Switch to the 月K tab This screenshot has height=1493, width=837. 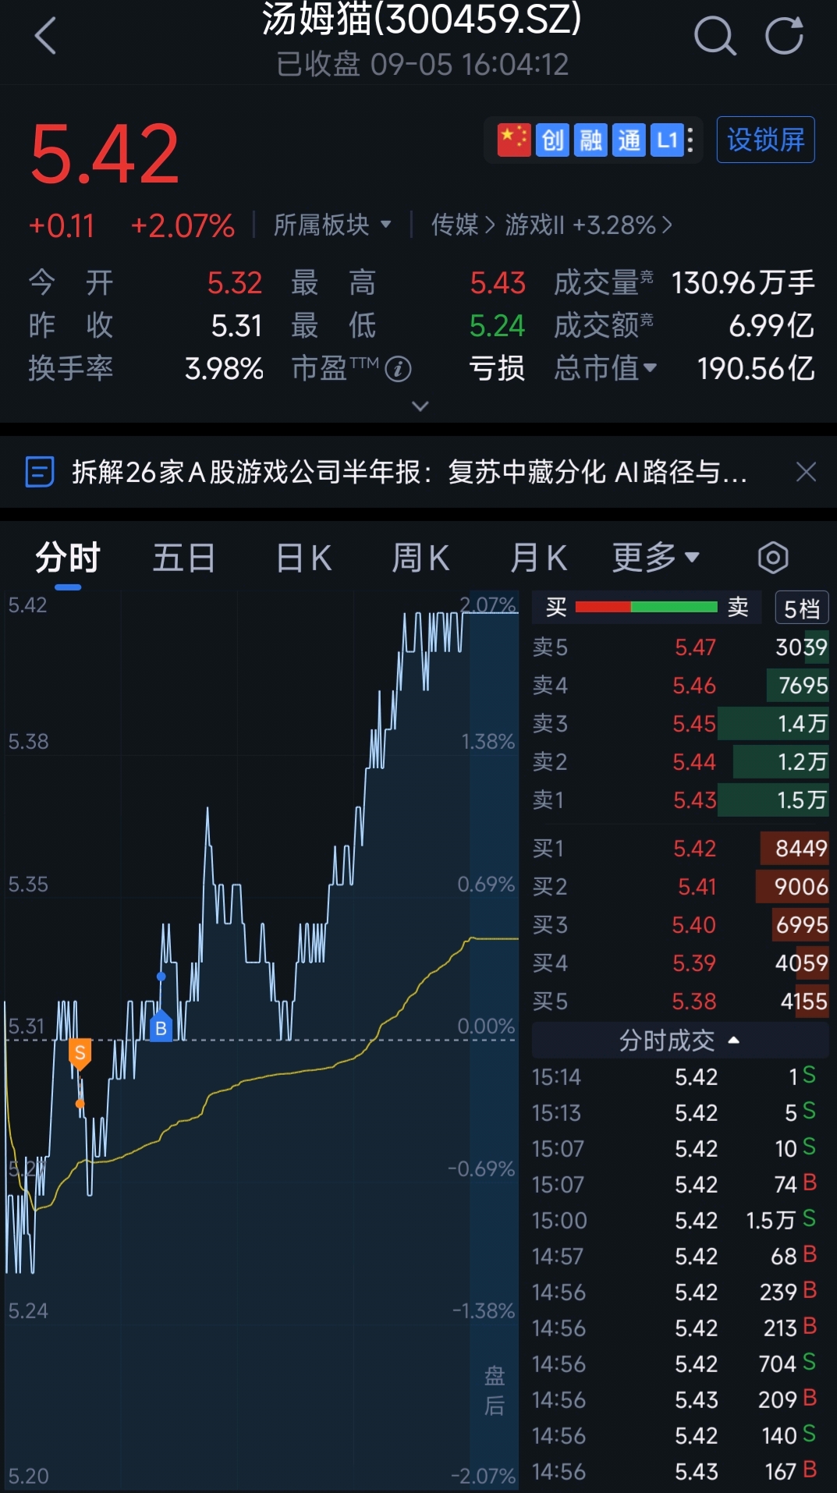pos(537,559)
